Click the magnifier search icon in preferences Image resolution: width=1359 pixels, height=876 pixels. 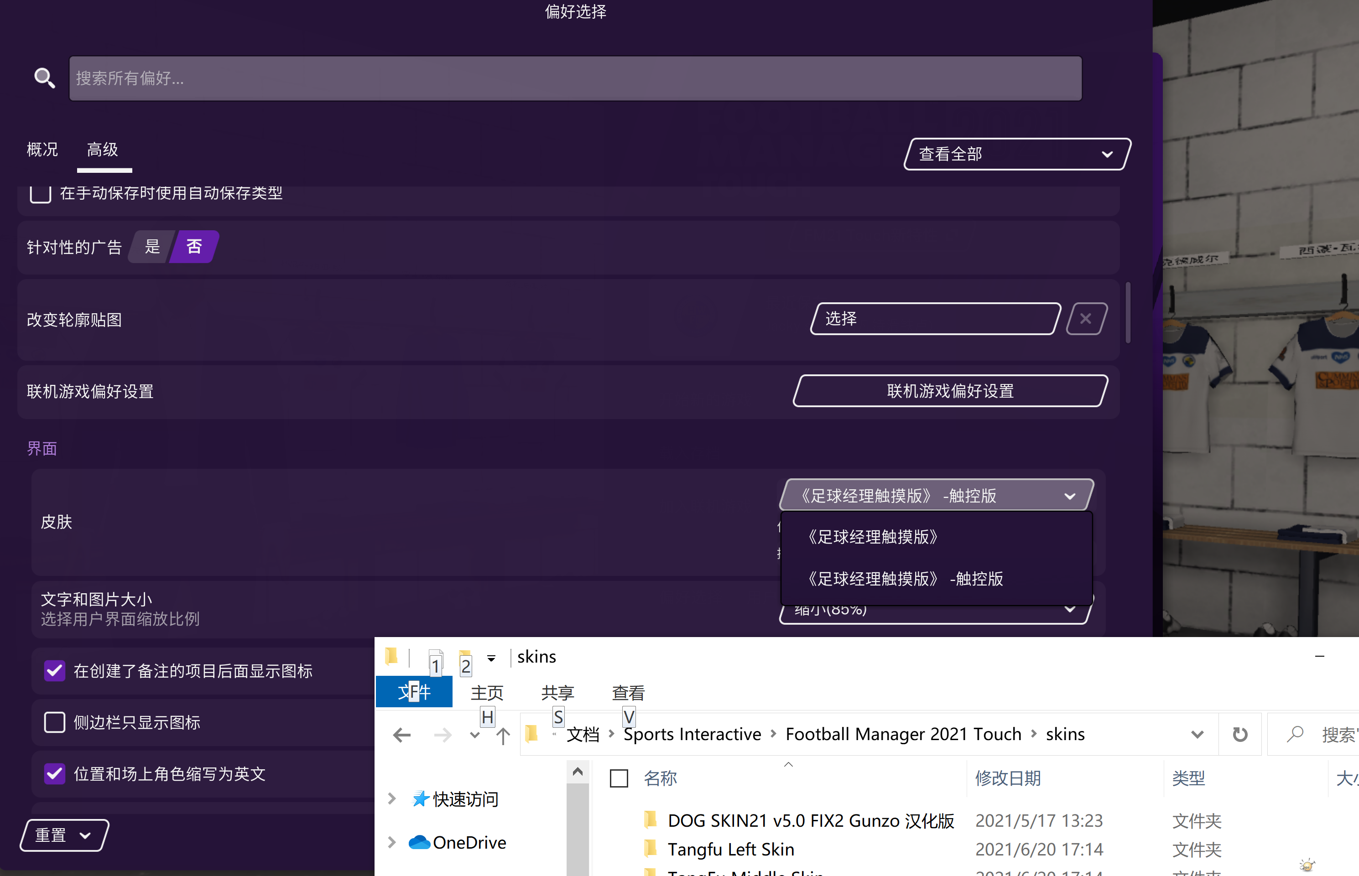point(44,78)
